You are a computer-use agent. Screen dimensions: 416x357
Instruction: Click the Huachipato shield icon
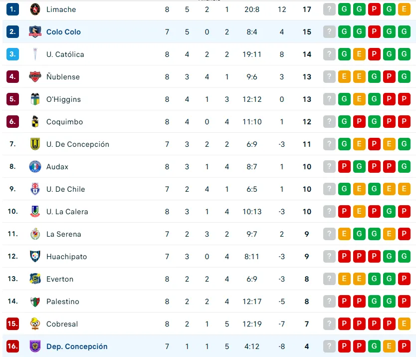coord(35,257)
